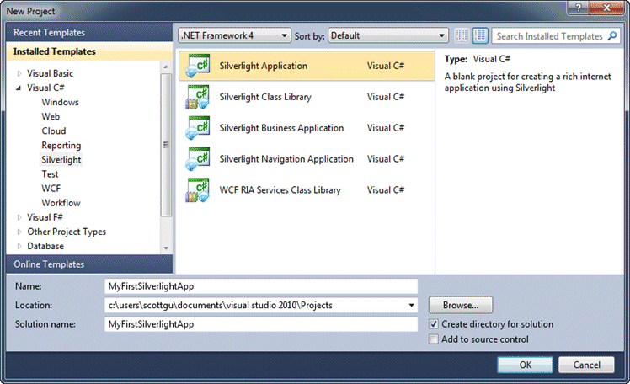Select WCF RIA Services Class Library name
The width and height of the screenshot is (630, 384).
point(280,190)
